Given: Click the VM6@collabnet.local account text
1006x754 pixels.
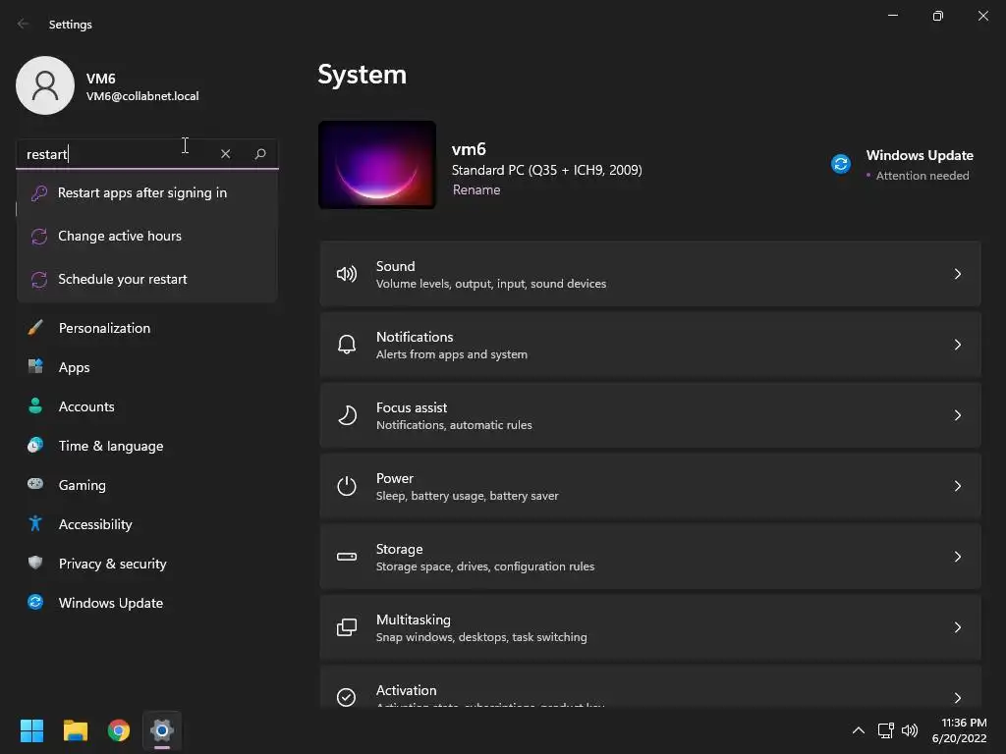Looking at the screenshot, I should tap(142, 96).
